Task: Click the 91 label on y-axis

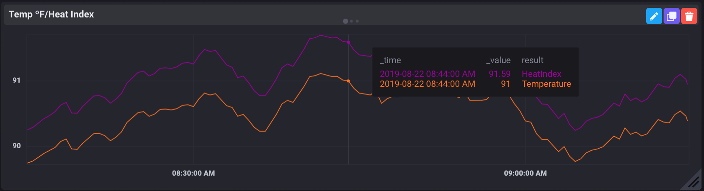Action: (17, 80)
